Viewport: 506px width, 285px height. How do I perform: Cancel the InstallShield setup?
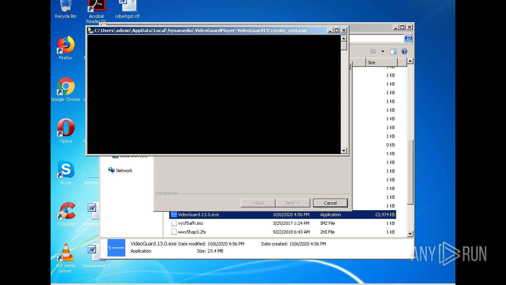(330, 203)
